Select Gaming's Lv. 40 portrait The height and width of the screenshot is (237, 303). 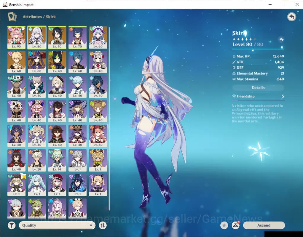point(57,136)
